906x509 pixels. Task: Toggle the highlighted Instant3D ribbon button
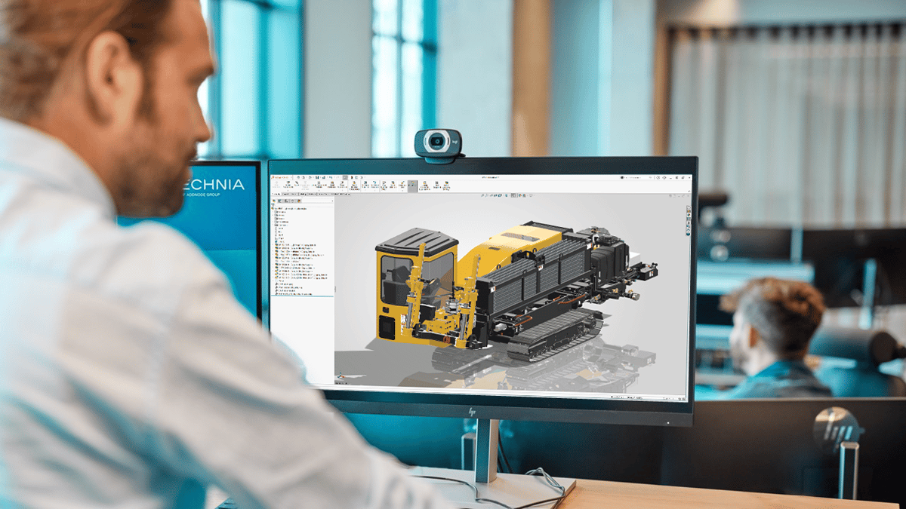tap(412, 186)
